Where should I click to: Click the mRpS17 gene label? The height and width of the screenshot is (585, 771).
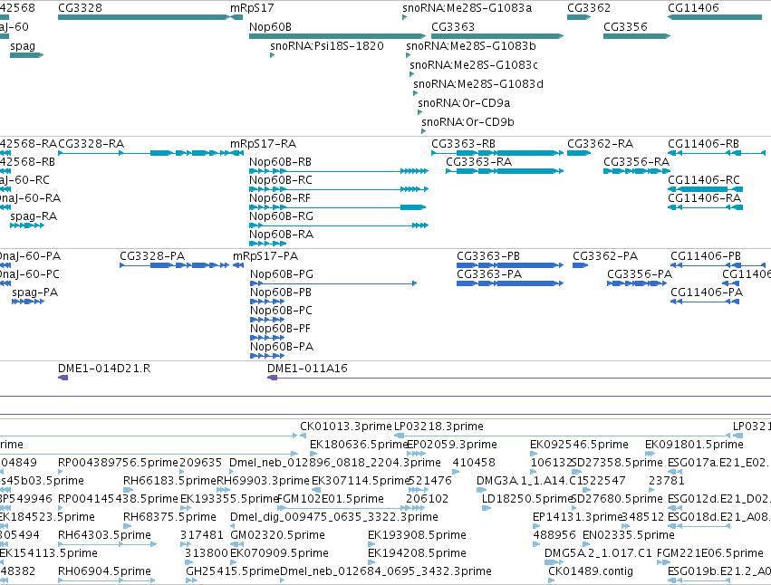[x=252, y=8]
